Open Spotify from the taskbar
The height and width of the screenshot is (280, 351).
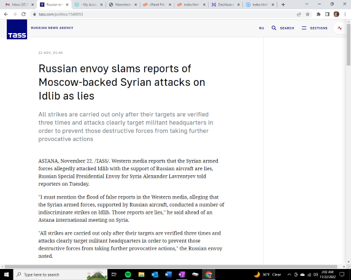coord(128,274)
